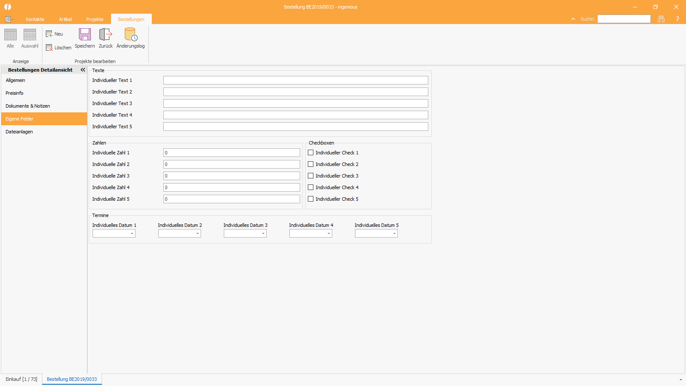Expand Individuelles Datum 4 date picker
Viewport: 686px width, 386px height.
pos(329,233)
